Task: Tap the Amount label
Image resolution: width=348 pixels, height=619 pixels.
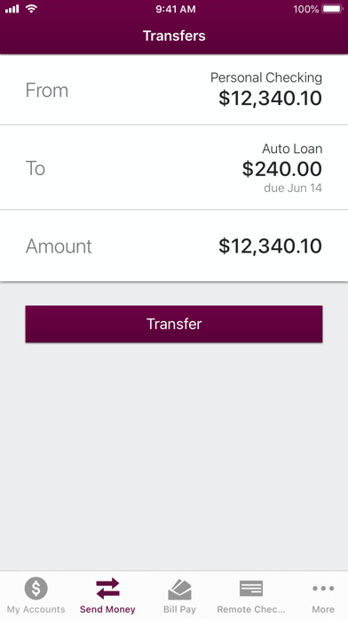Action: point(59,246)
